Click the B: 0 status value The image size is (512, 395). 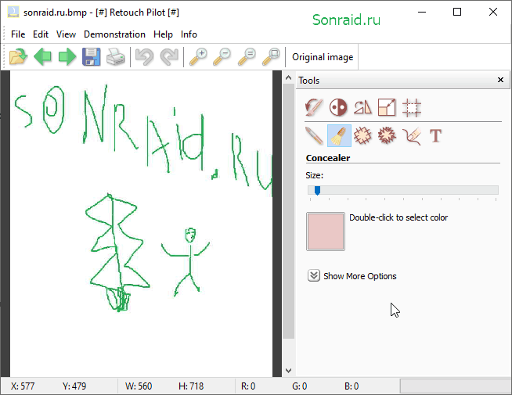click(x=352, y=386)
